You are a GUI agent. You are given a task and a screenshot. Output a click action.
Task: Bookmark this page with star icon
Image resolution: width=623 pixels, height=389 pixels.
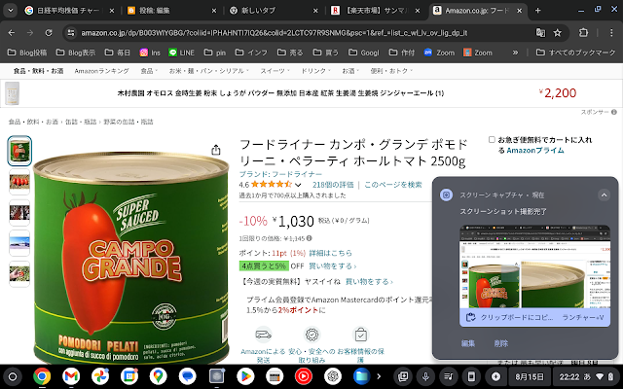click(x=558, y=33)
